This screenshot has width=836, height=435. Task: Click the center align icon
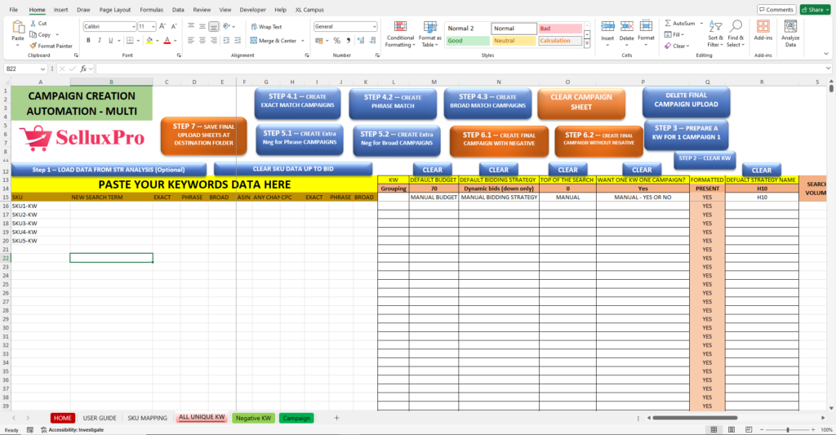click(x=202, y=41)
